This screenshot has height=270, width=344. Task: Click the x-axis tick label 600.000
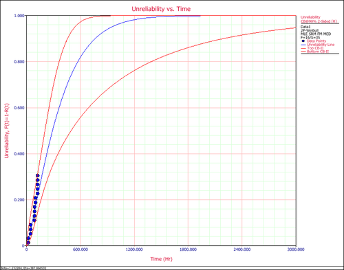click(x=80, y=249)
